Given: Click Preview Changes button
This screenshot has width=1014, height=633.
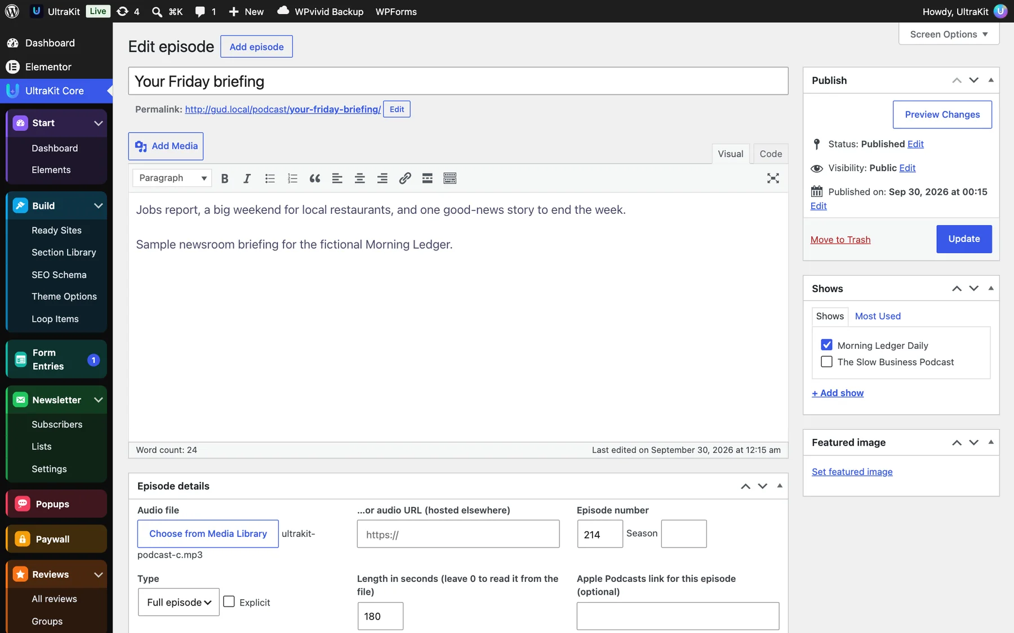Looking at the screenshot, I should click(942, 115).
